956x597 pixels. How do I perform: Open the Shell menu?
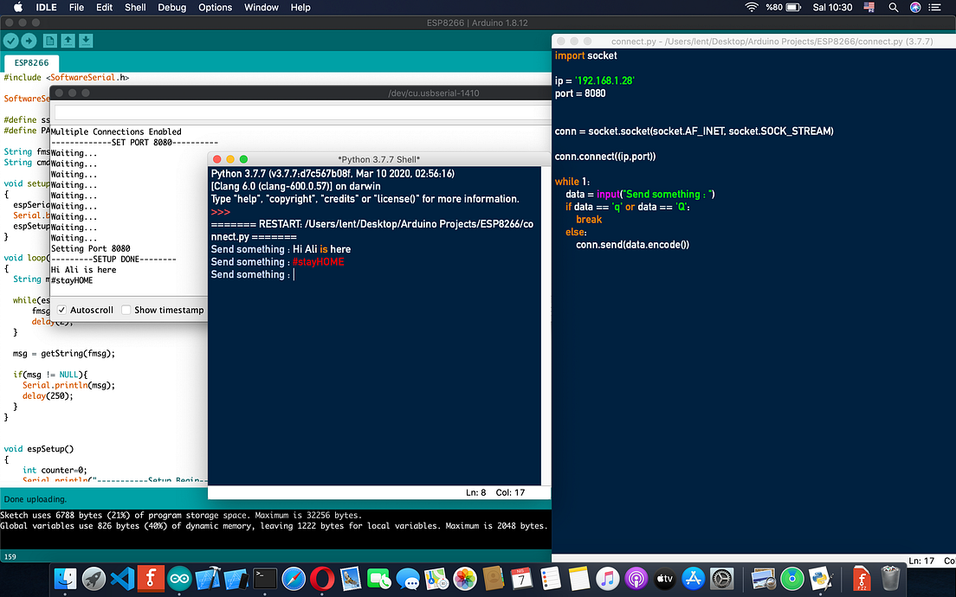[135, 7]
